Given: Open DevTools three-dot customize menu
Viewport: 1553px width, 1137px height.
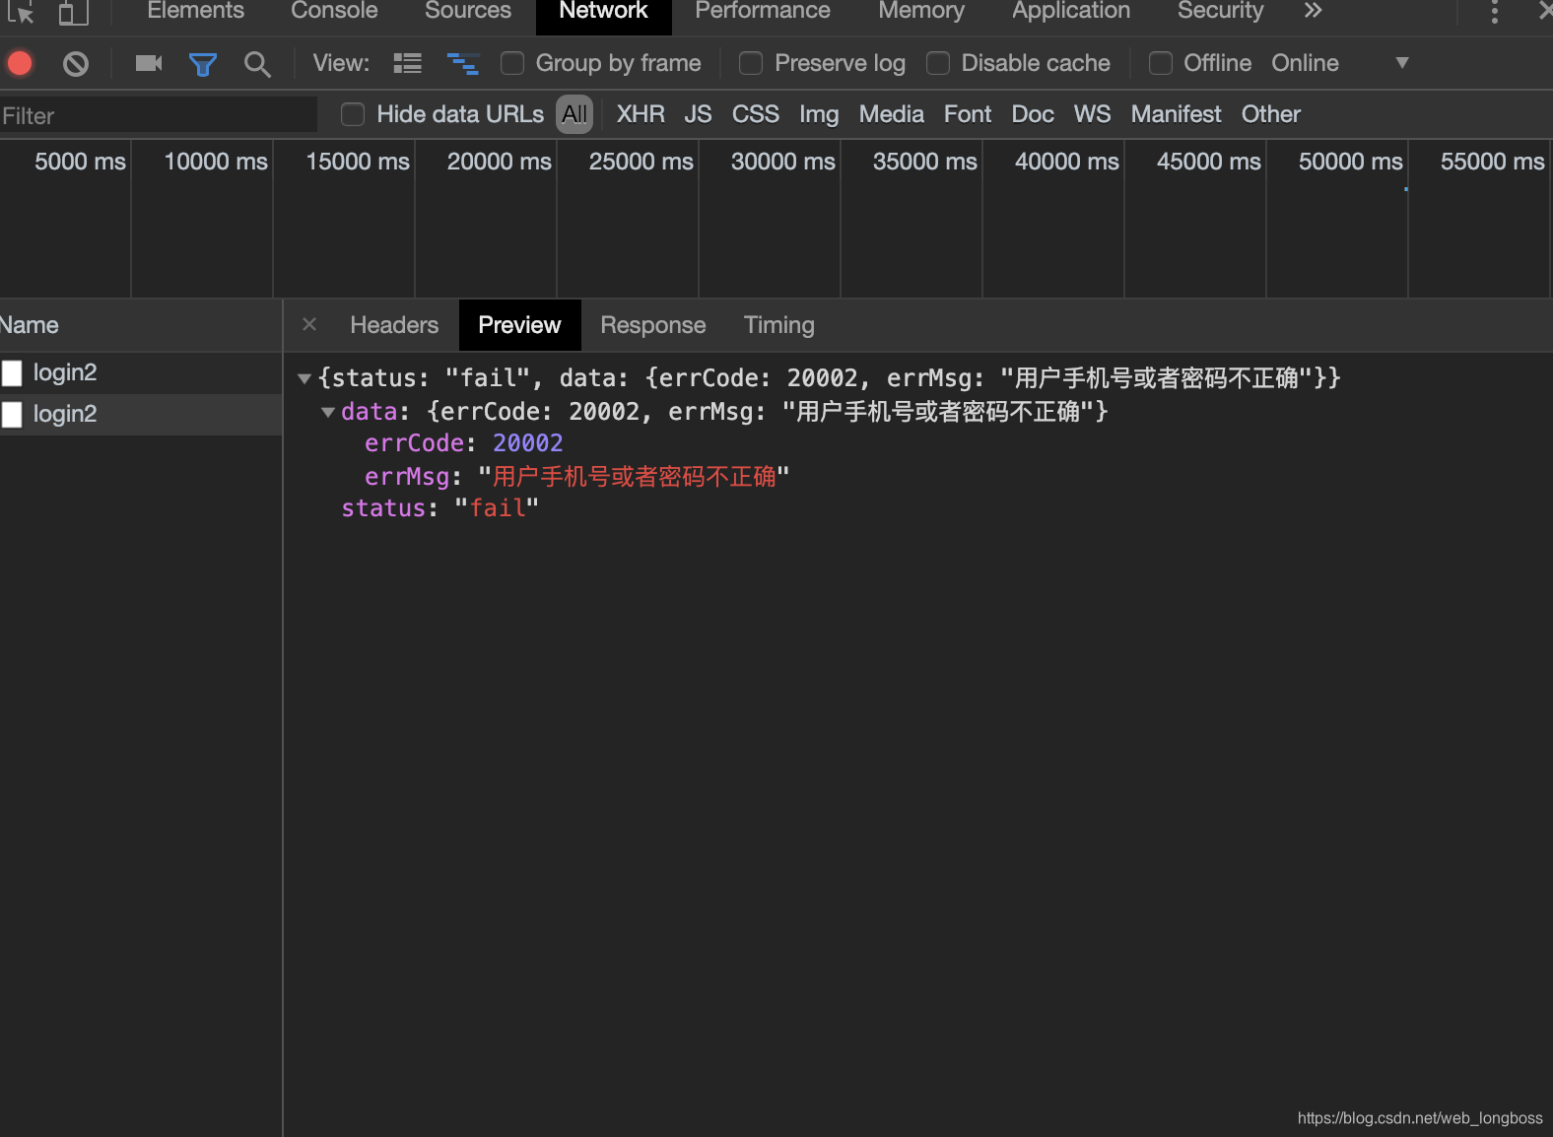Looking at the screenshot, I should (x=1495, y=11).
